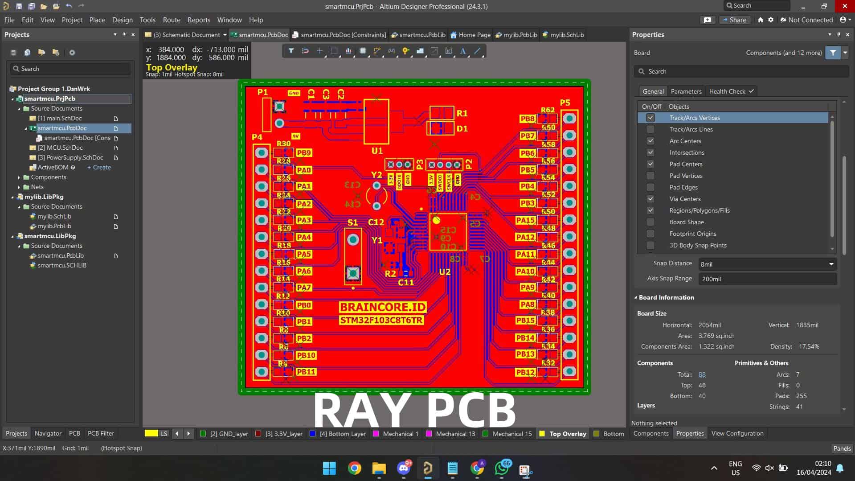The width and height of the screenshot is (855, 481).
Task: Uncheck the Arc Centers snap option
Action: (650, 141)
